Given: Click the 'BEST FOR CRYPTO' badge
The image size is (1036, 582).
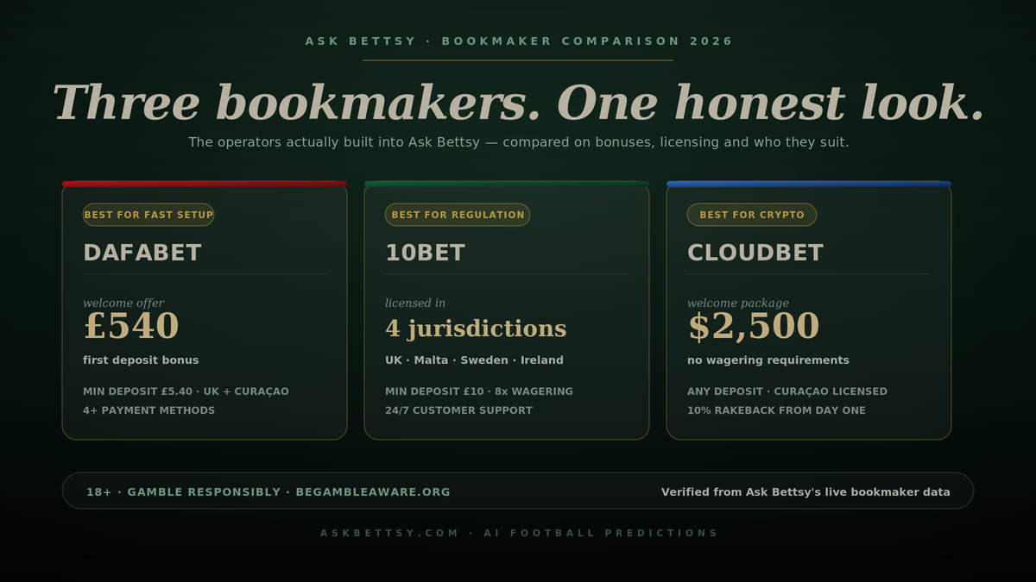Looking at the screenshot, I should pos(752,215).
